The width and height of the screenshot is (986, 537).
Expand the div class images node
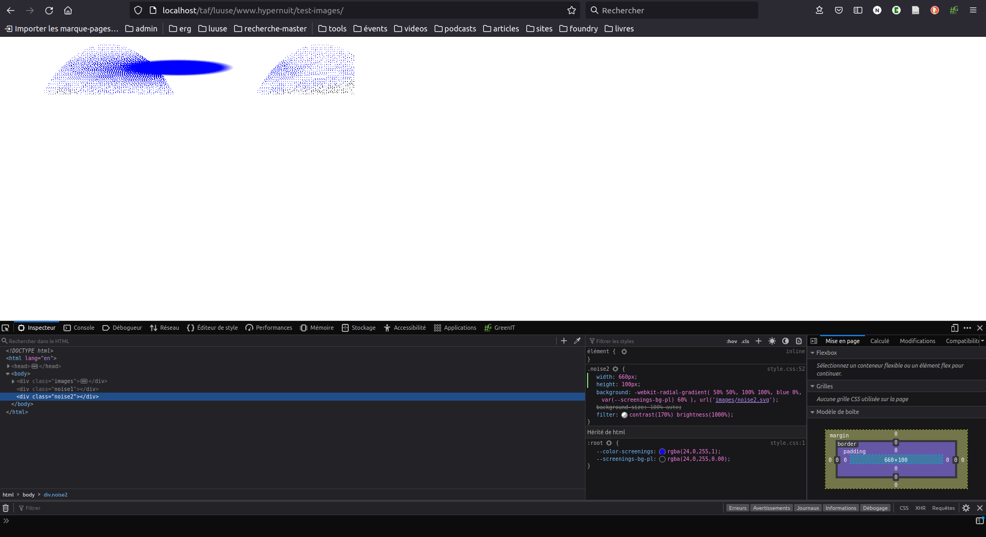[13, 381]
